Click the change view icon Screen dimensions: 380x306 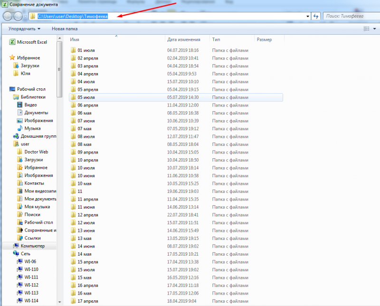pos(366,29)
